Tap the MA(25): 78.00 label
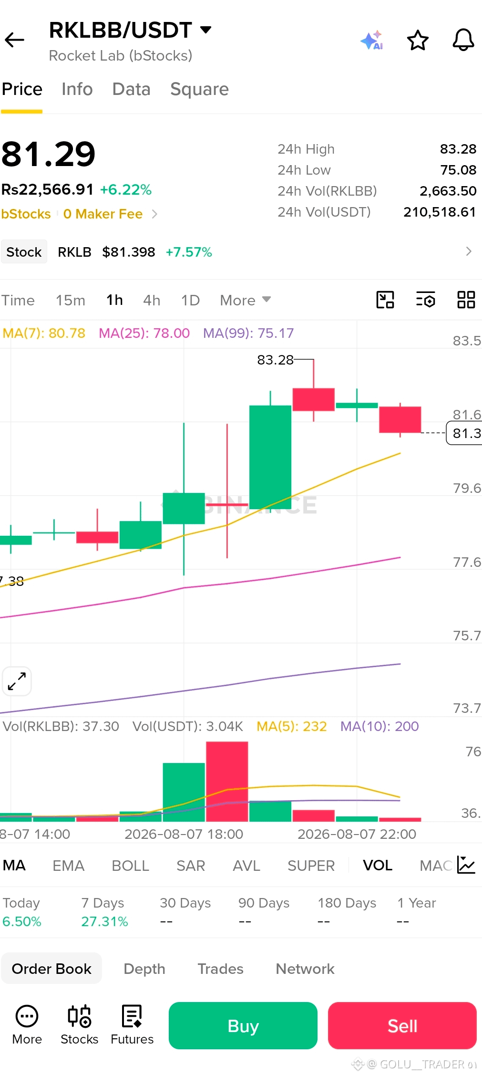 (144, 333)
